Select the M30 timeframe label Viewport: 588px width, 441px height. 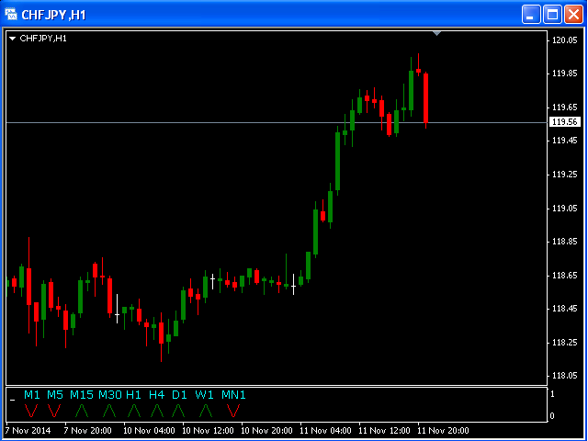109,395
